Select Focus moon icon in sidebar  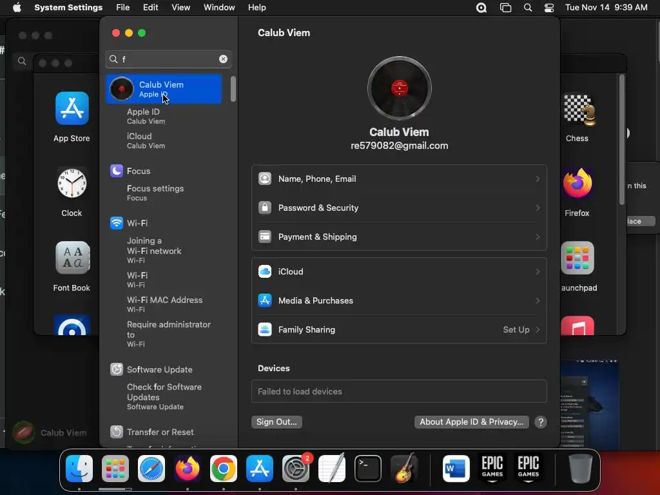[117, 171]
